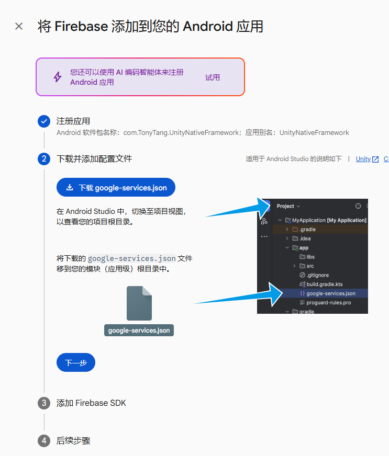Collapse the MyApplication root node

click(x=280, y=220)
